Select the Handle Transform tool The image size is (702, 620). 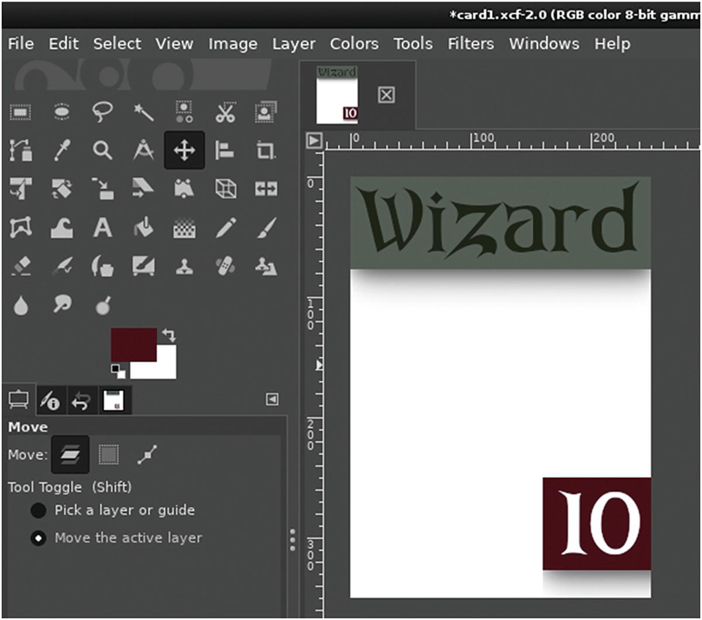pyautogui.click(x=184, y=189)
